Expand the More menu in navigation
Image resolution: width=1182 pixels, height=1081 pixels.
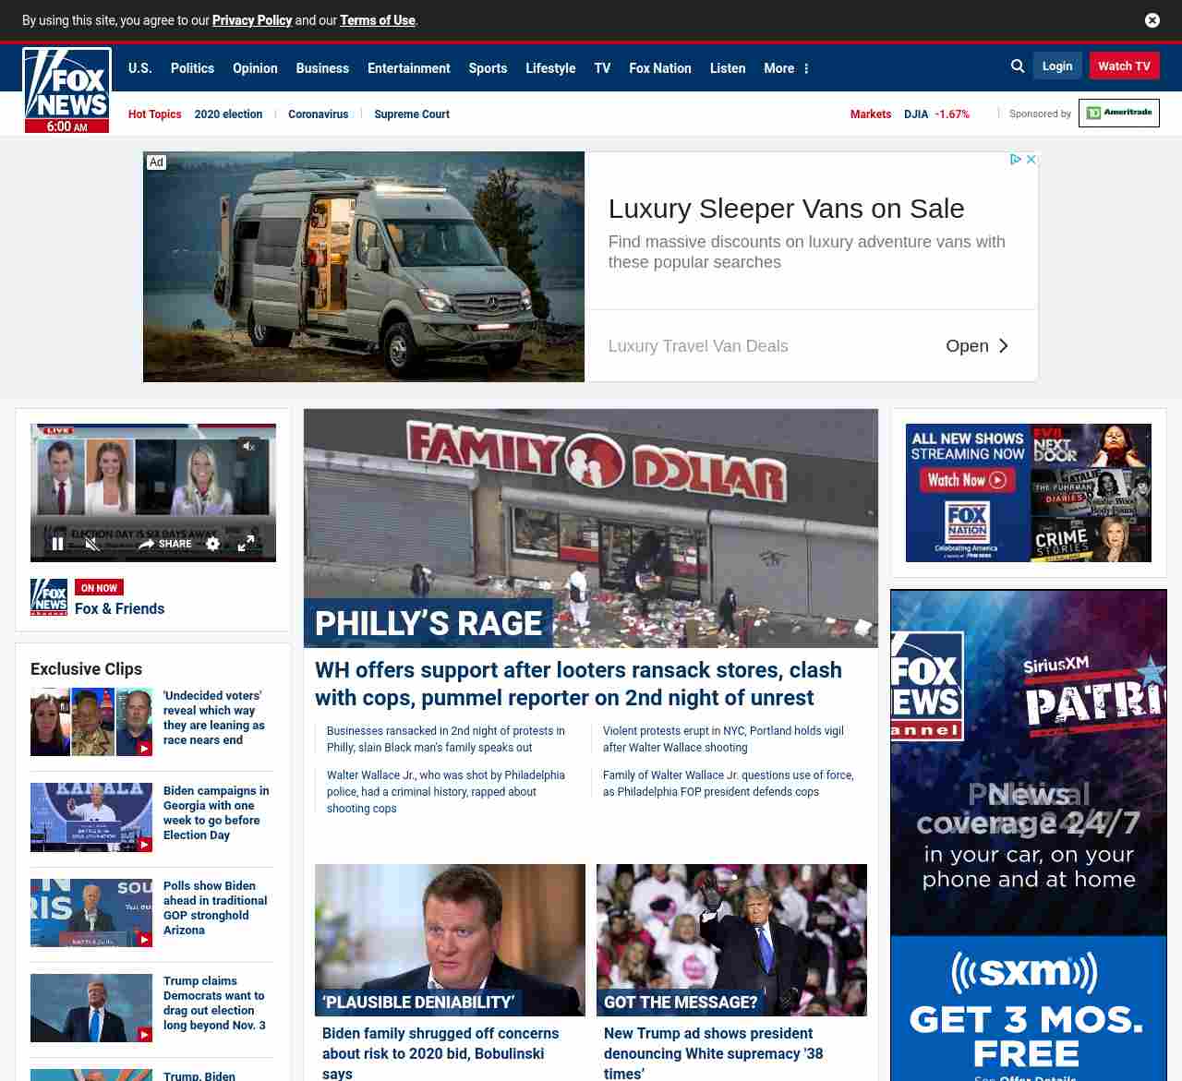click(786, 68)
